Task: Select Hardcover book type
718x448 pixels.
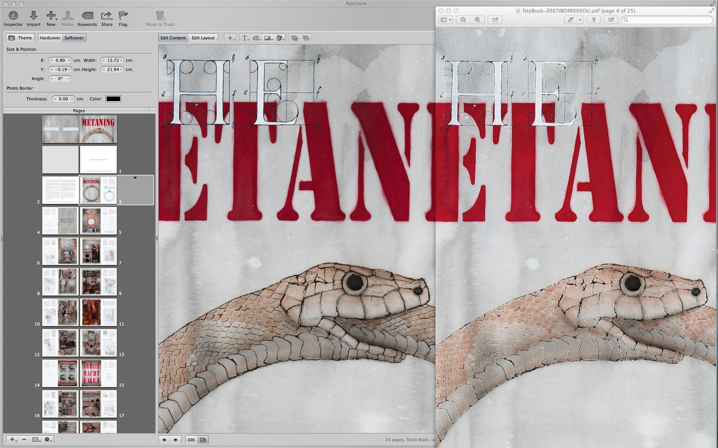Action: coord(50,38)
